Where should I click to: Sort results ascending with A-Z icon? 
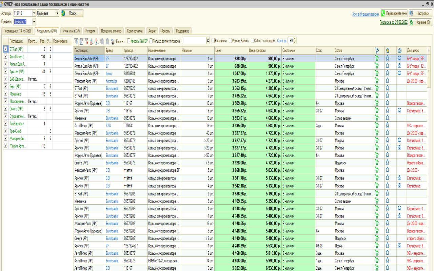point(92,41)
